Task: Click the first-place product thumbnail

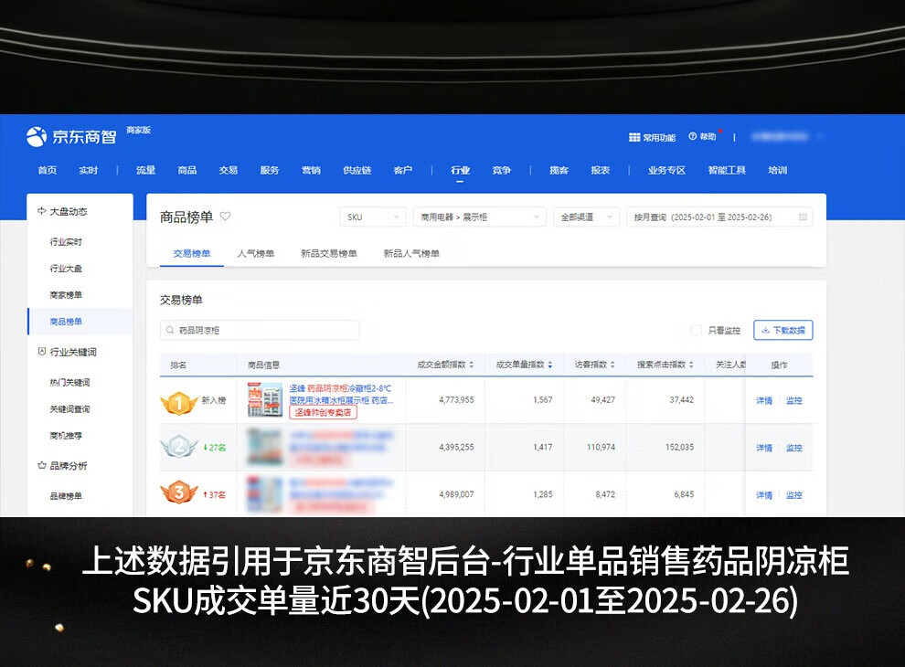Action: [x=264, y=400]
